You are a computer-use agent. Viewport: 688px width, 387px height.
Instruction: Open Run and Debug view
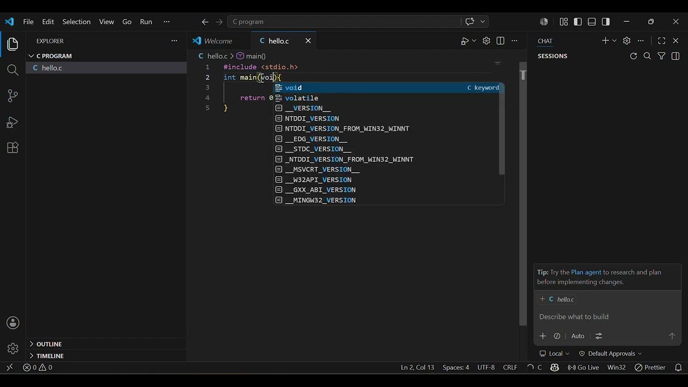coord(12,122)
